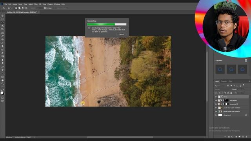Select the Clone Stamp tool

pyautogui.click(x=2, y=46)
